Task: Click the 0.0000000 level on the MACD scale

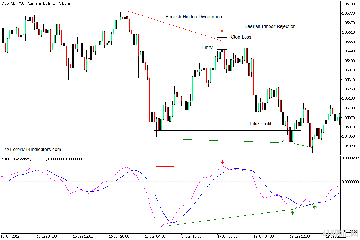Action: click(x=350, y=182)
